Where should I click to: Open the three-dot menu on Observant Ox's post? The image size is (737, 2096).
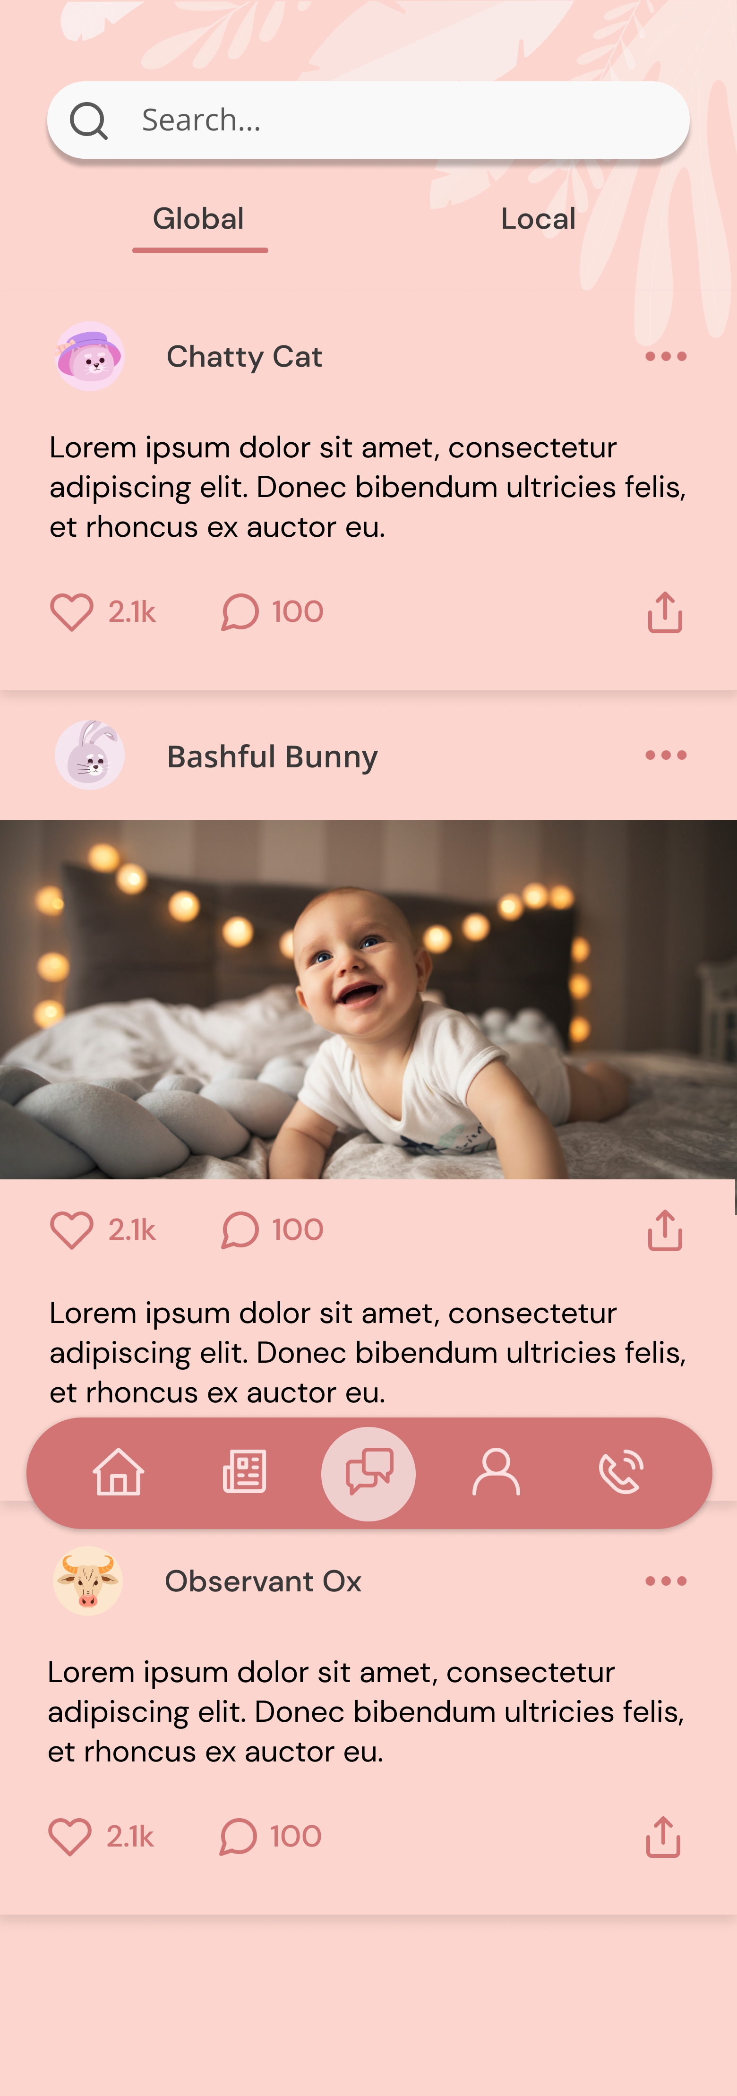pos(665,1581)
